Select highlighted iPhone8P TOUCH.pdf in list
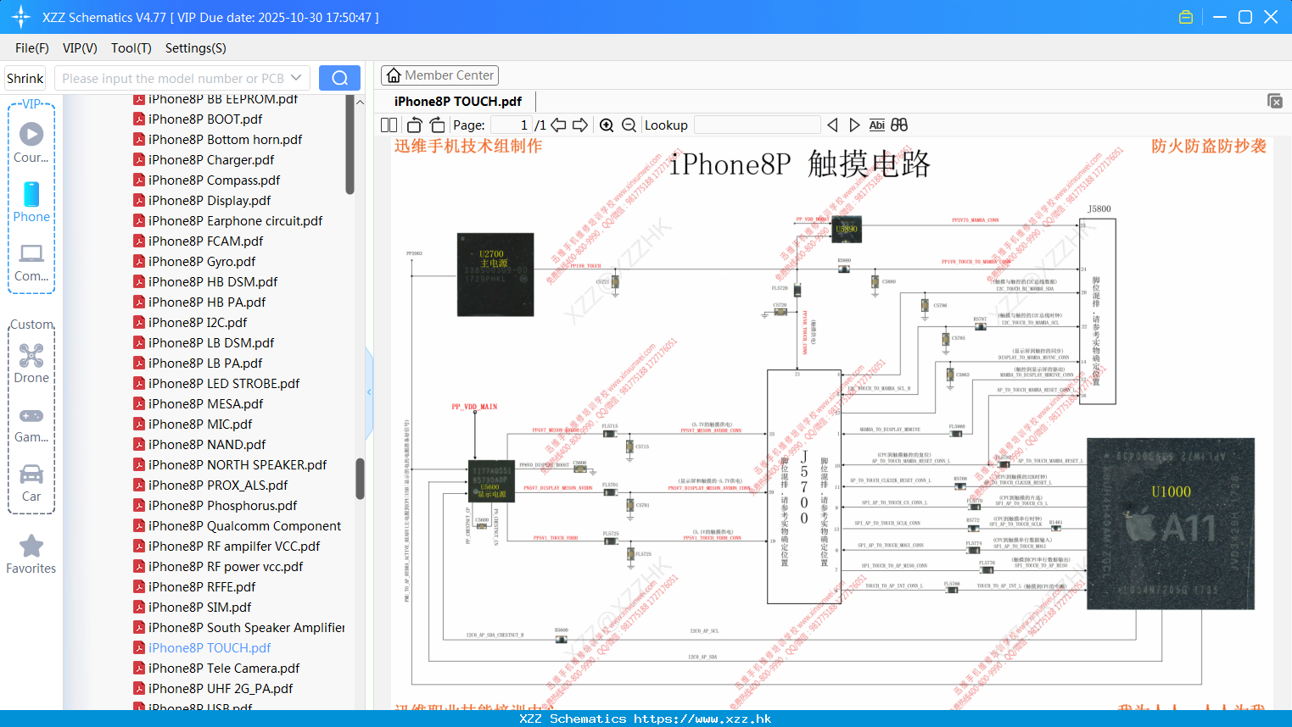This screenshot has width=1292, height=727. [210, 648]
